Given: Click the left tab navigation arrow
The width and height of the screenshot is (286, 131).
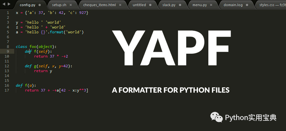Looking at the screenshot, I should pyautogui.click(x=4, y=4).
